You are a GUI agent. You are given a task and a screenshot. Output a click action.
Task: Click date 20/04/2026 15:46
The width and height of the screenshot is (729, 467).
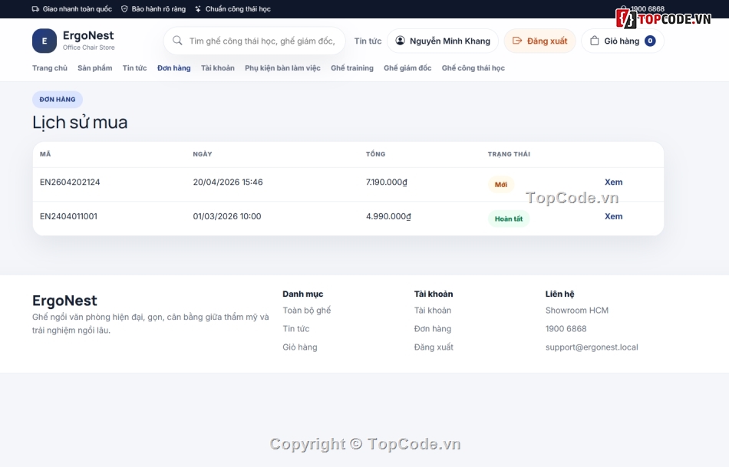click(x=228, y=183)
